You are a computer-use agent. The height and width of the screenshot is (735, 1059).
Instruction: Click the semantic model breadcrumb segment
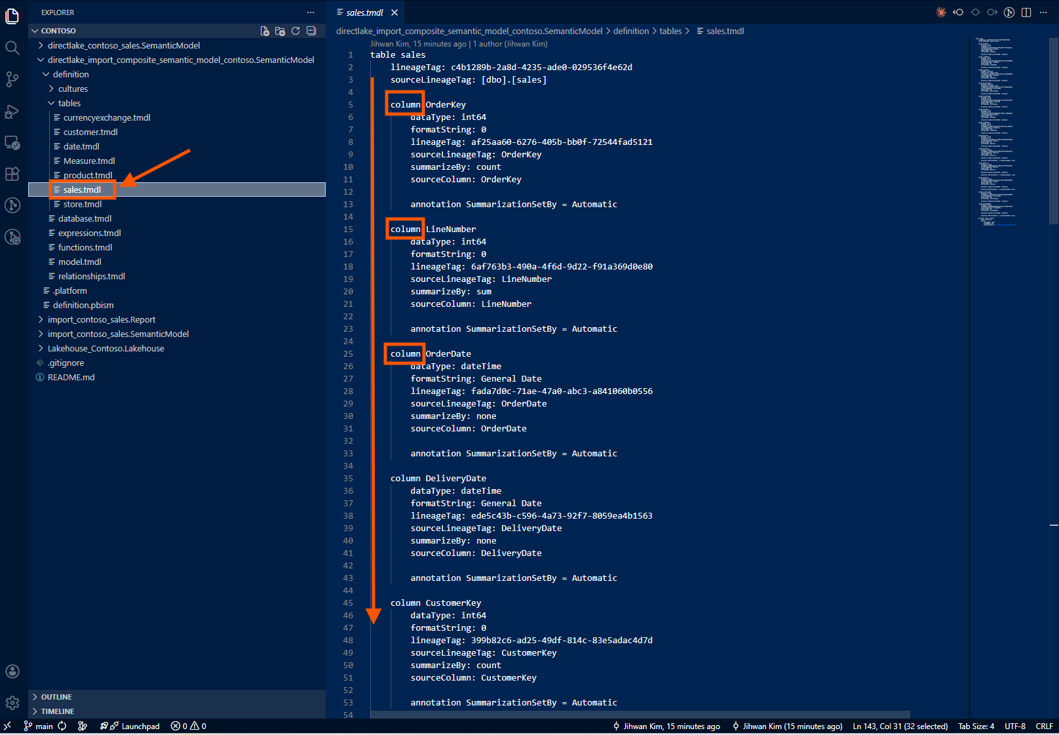469,31
